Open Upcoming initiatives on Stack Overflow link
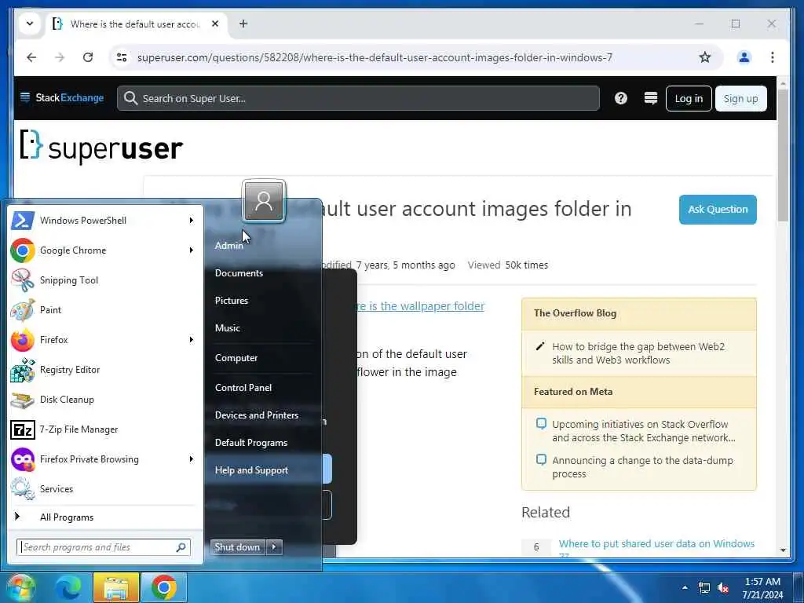Image resolution: width=804 pixels, height=603 pixels. (x=643, y=431)
